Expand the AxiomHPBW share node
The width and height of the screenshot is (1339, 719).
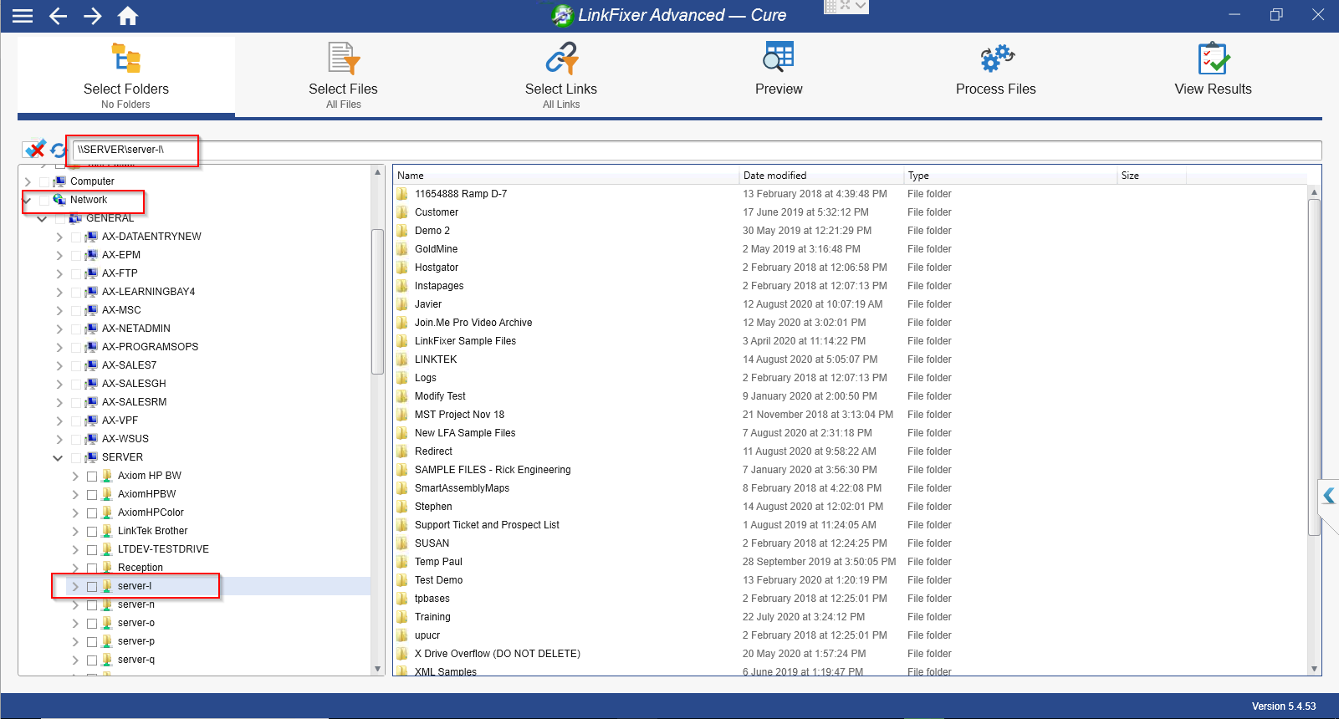(75, 495)
